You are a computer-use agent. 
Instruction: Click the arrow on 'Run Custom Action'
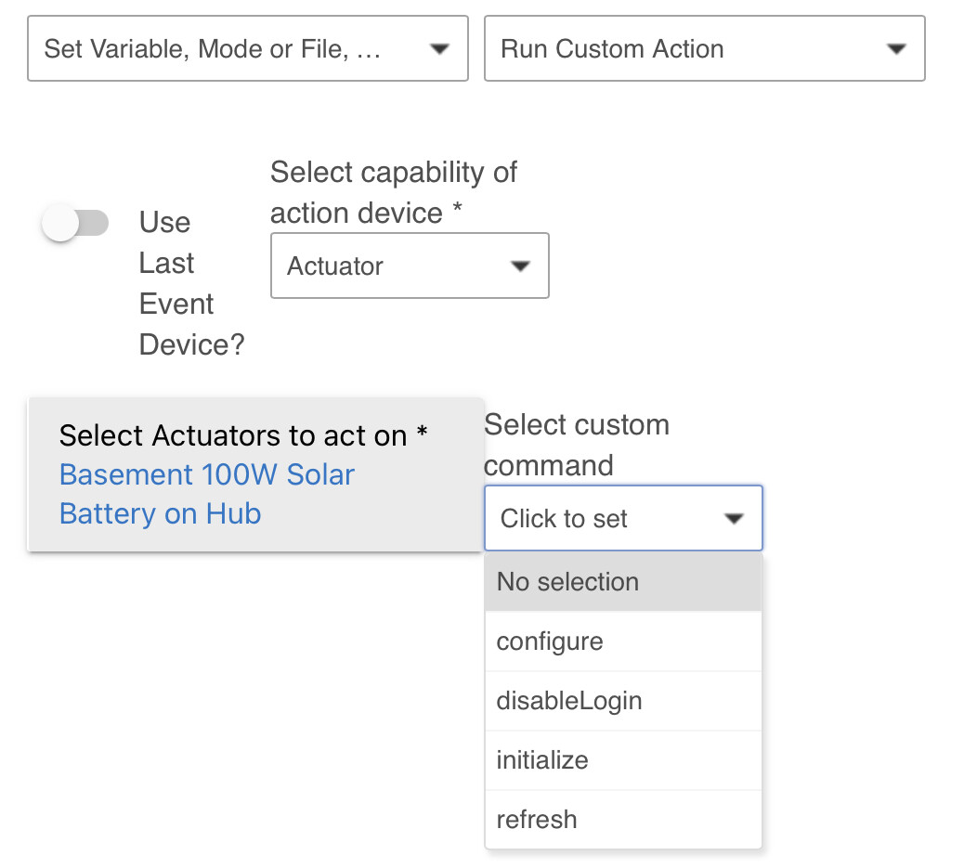[896, 49]
